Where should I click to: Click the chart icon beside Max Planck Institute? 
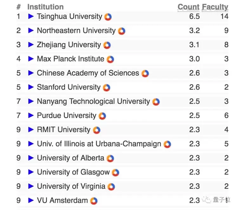[x=110, y=59]
